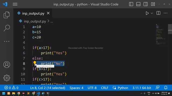172x96 pixels.
Task: Open Sublime Text from the taskbar
Action: [28, 93]
